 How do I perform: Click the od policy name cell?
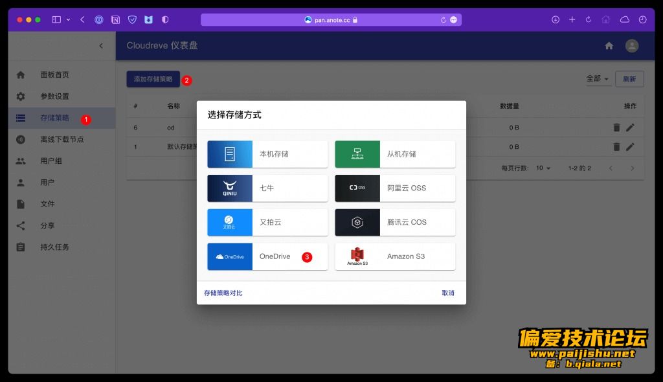(171, 128)
